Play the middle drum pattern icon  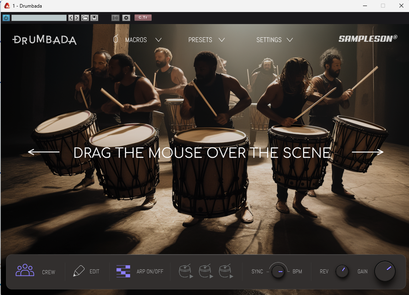click(x=206, y=271)
